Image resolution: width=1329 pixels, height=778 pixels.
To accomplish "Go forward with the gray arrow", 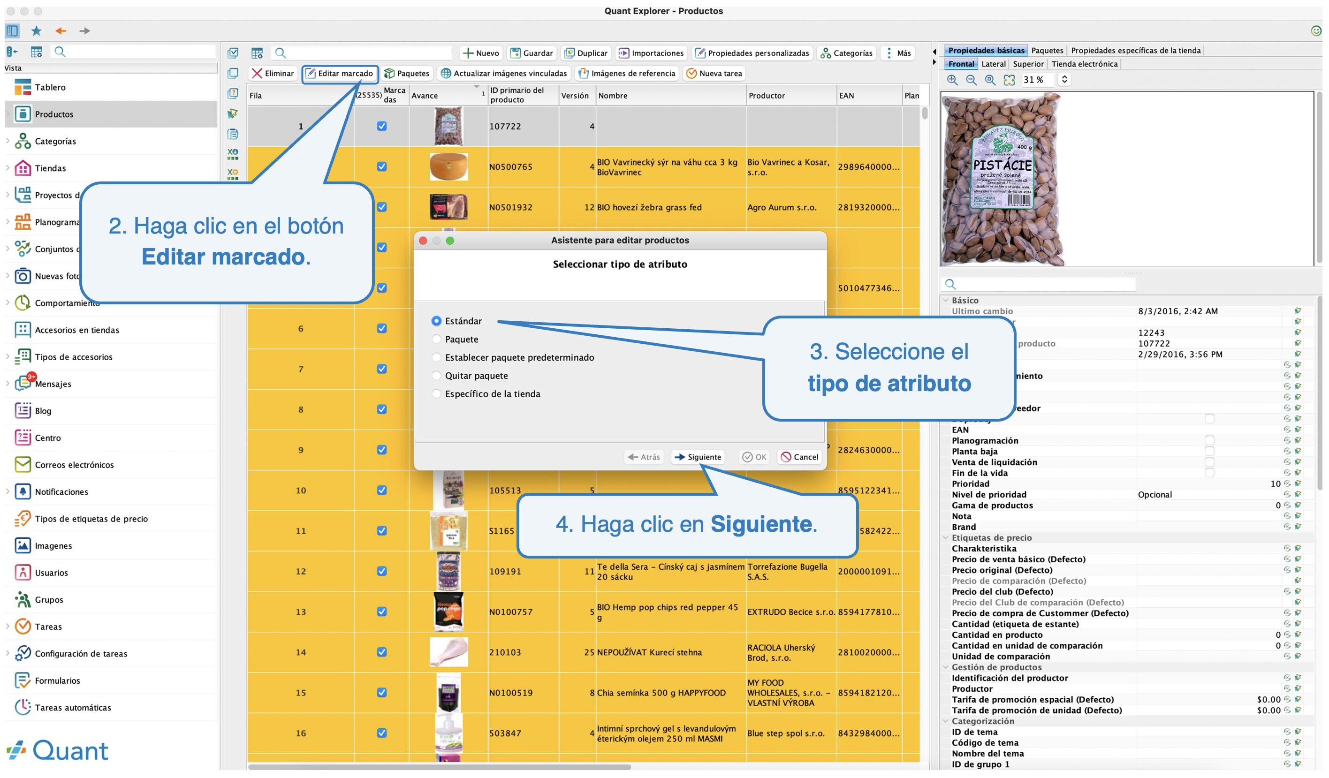I will click(x=84, y=31).
